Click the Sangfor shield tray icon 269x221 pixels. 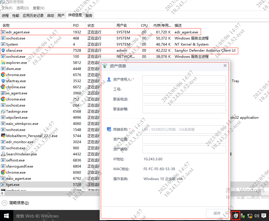pyautogui.click(x=236, y=216)
